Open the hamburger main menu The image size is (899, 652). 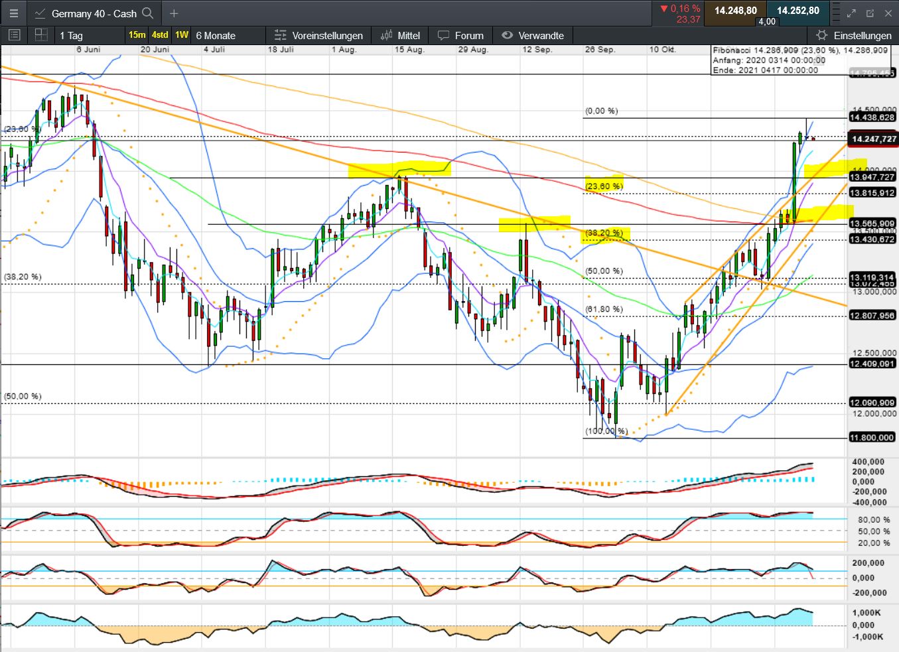pyautogui.click(x=14, y=13)
